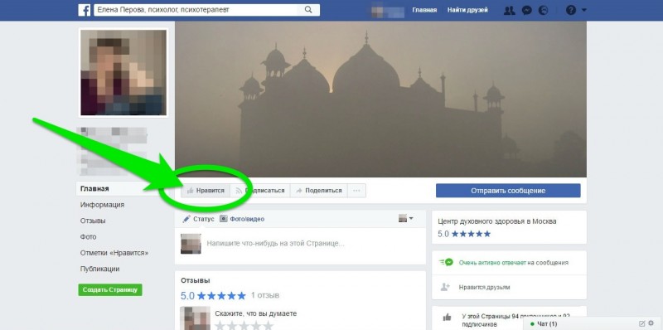Click the mosque cover photo
Screen dimensions: 663x330
[x=380, y=99]
